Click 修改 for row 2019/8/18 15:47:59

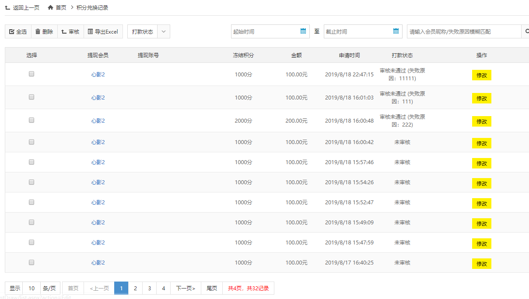tap(482, 244)
